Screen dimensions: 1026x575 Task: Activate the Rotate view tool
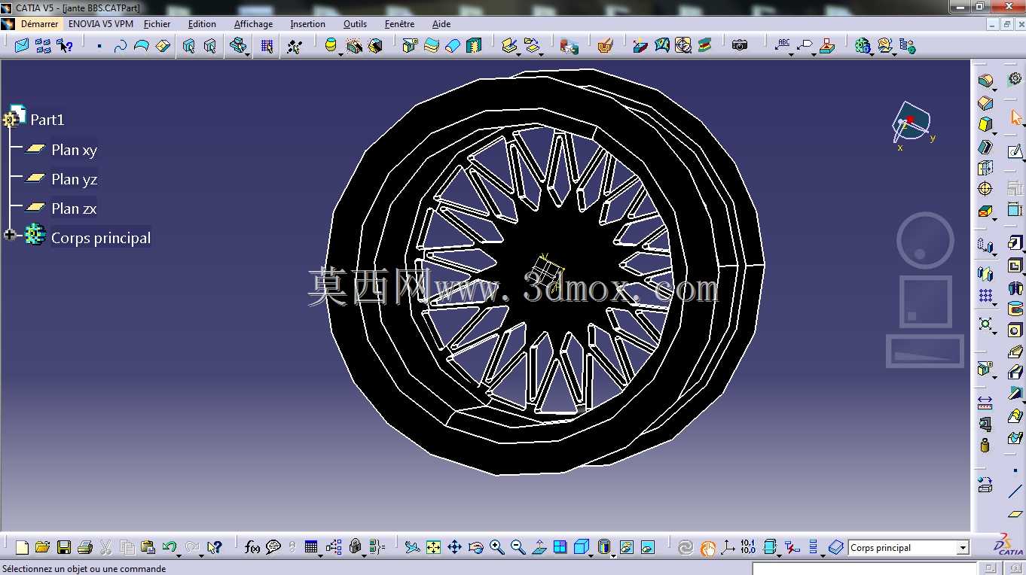click(x=475, y=547)
